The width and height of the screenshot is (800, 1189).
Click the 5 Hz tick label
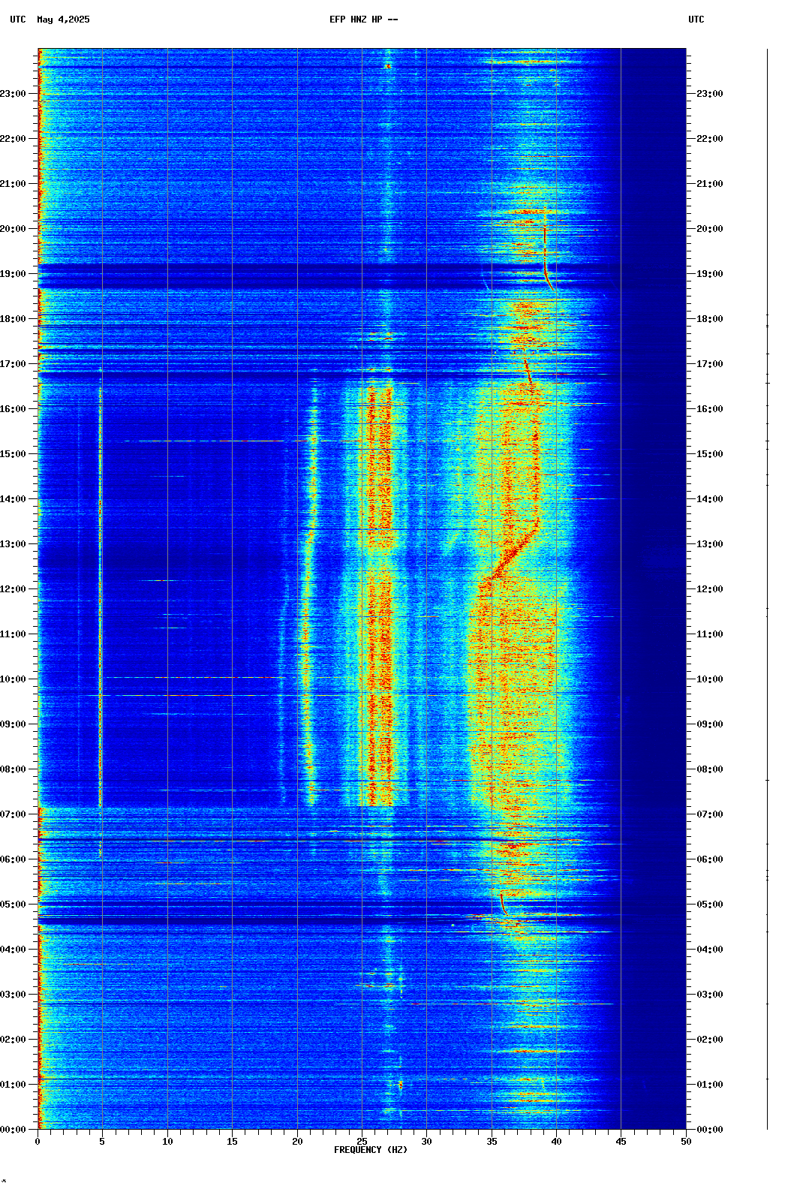pos(102,1142)
